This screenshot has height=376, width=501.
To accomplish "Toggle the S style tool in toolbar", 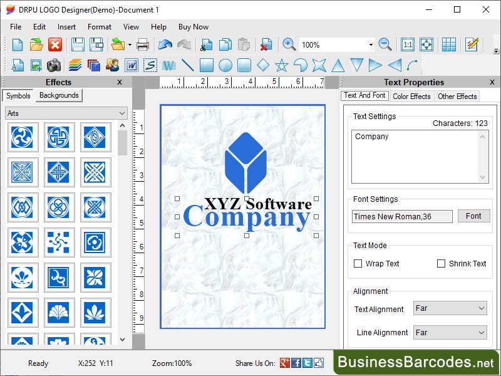I will [150, 65].
